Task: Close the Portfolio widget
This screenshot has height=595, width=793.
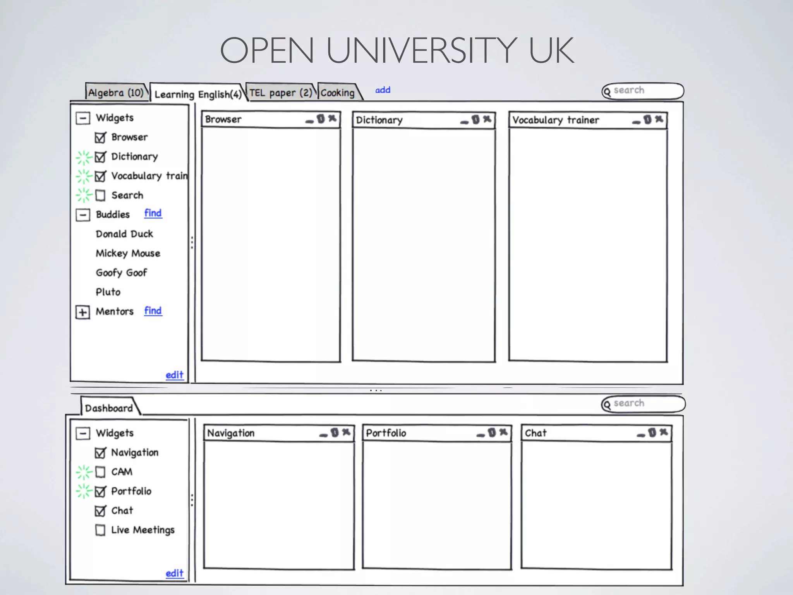Action: (503, 432)
